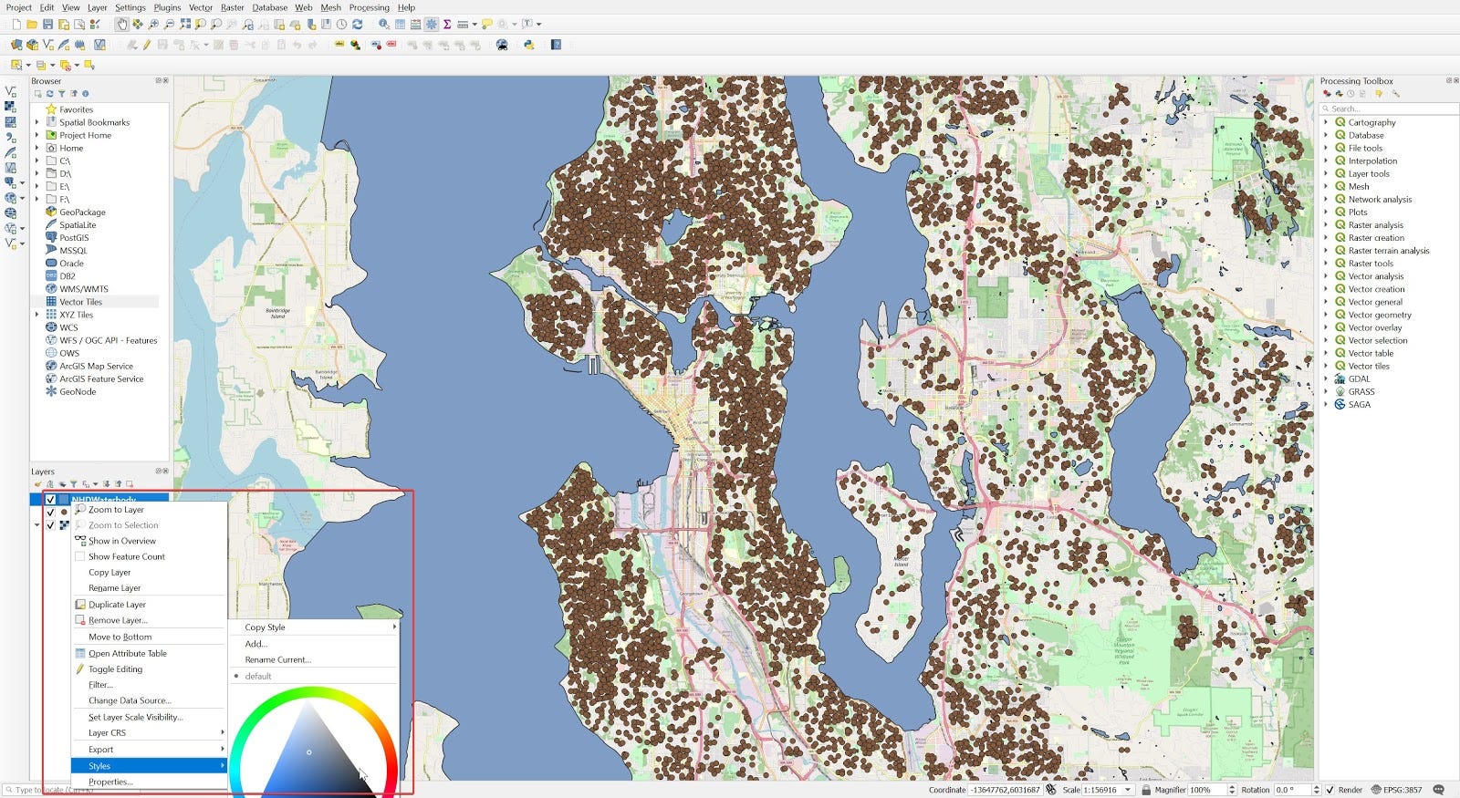
Task: Select the Pan Map hand tool
Action: pos(121,25)
